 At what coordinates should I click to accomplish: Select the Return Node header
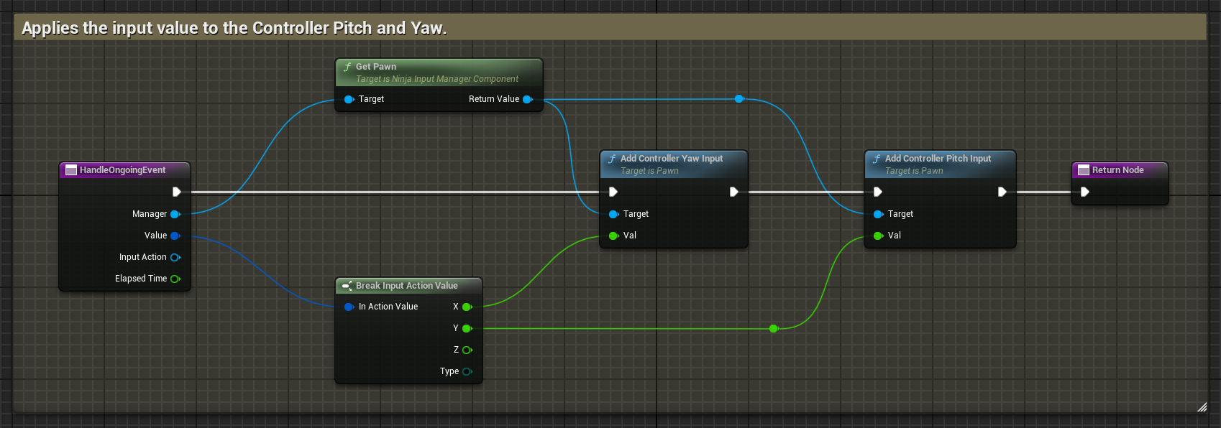[1117, 170]
